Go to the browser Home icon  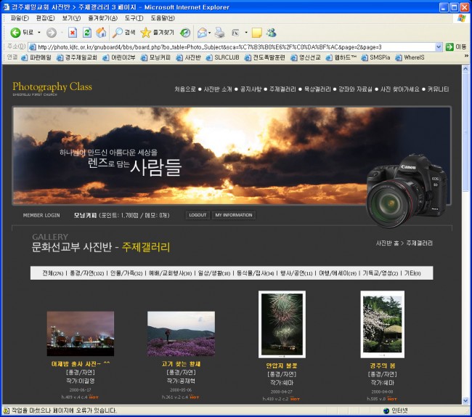(101, 33)
